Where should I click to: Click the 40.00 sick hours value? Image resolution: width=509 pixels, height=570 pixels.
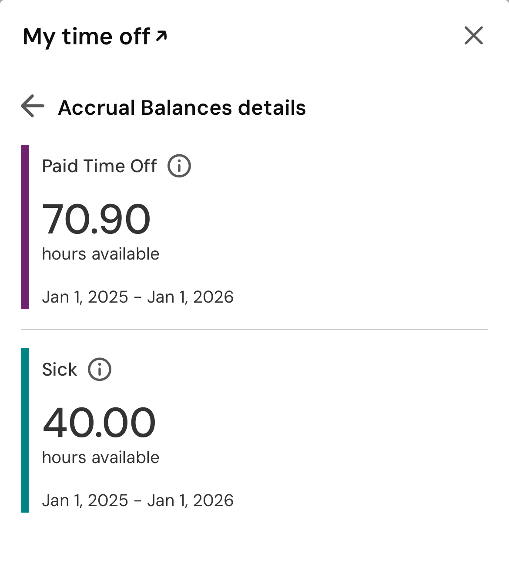pos(99,423)
